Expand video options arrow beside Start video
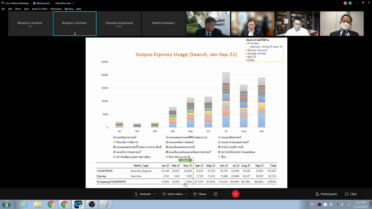The width and height of the screenshot is (372, 209). pos(186,194)
